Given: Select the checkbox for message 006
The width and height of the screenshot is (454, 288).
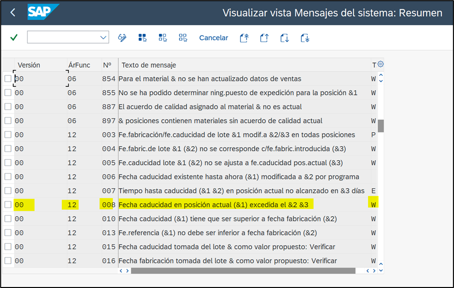Looking at the screenshot, I should (x=8, y=176).
